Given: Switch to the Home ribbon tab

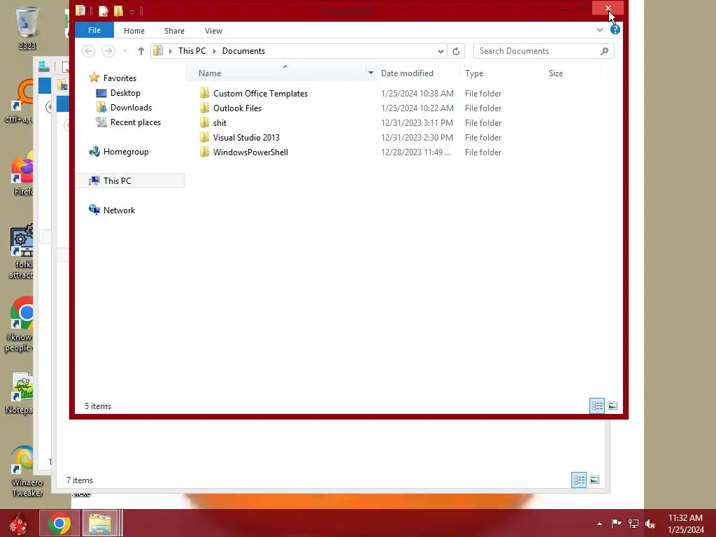Looking at the screenshot, I should coord(134,31).
